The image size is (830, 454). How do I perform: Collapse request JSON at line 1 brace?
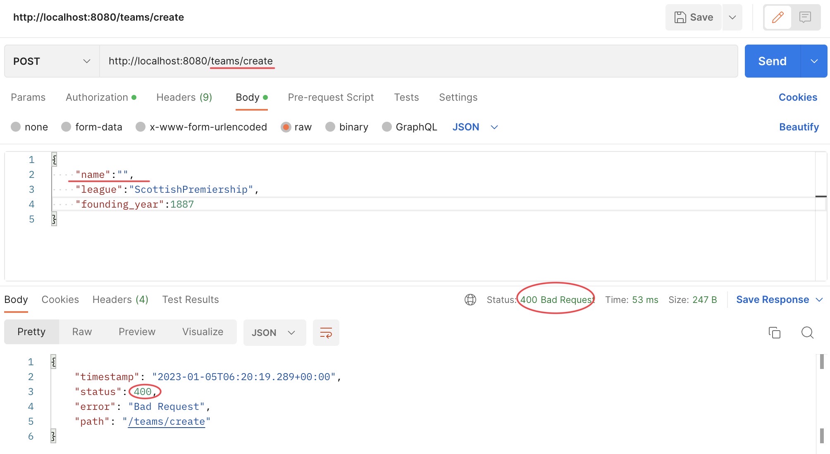point(54,159)
